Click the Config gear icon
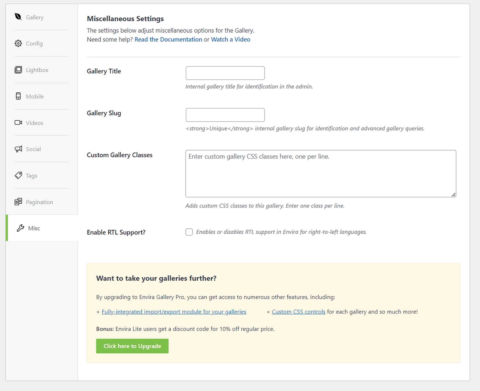This screenshot has height=391, width=480. (x=18, y=43)
